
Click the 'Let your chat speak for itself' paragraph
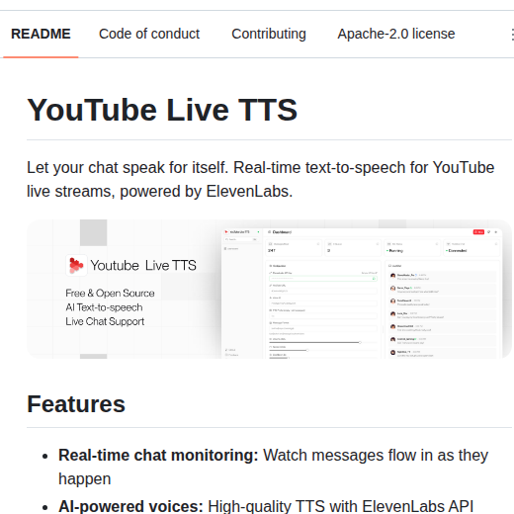tap(260, 180)
